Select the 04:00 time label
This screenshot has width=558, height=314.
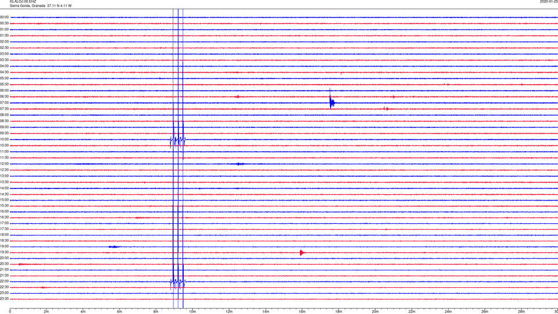point(4,66)
